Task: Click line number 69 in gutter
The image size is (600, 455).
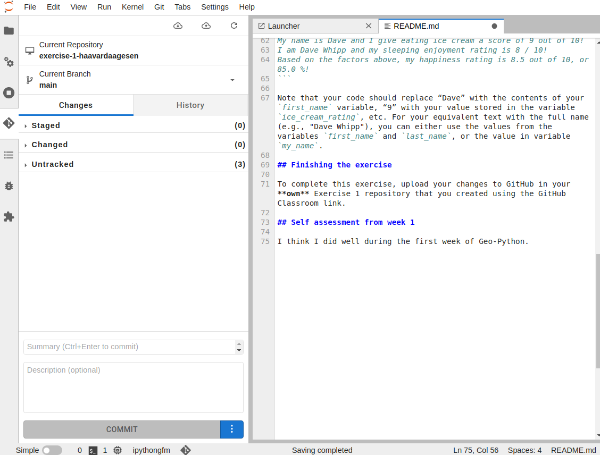Action: [x=265, y=165]
